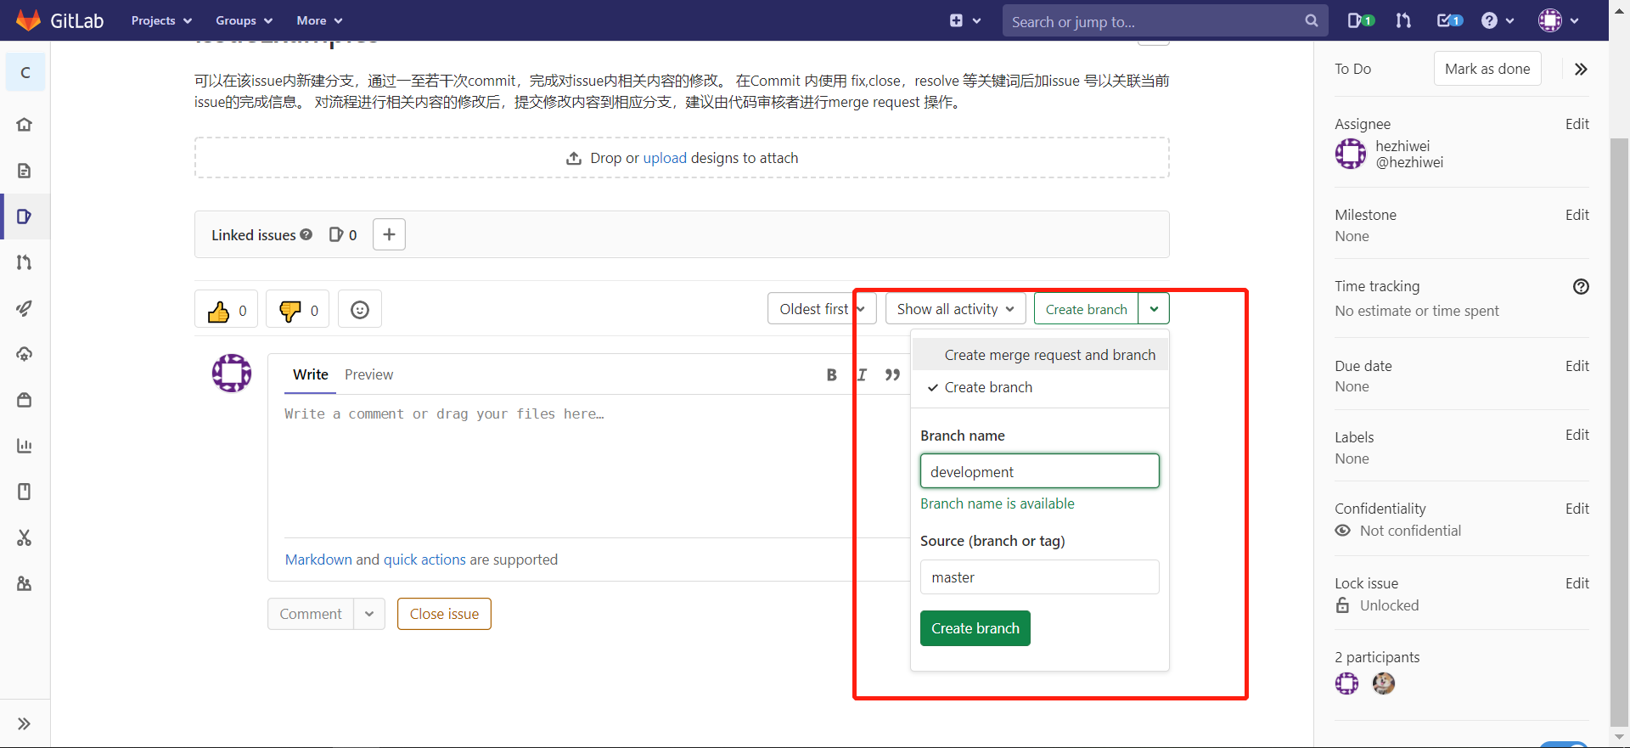Viewport: 1630px width, 748px height.
Task: Collapse the right sidebar
Action: 1580,69
